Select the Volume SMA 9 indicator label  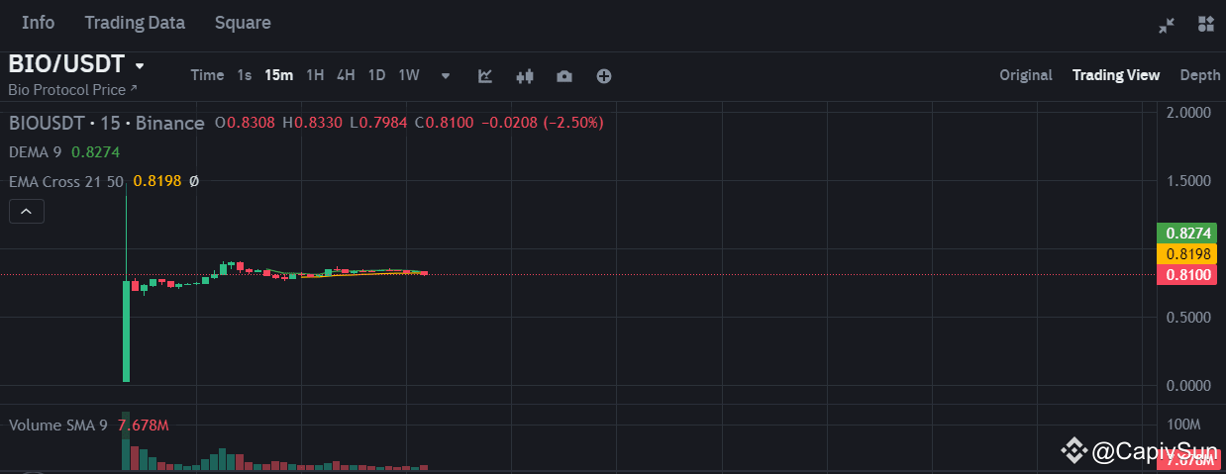click(x=58, y=426)
